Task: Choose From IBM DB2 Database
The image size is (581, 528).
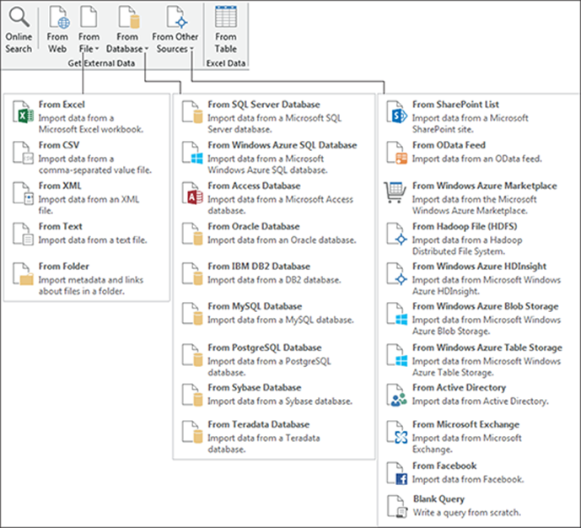Action: 273,273
